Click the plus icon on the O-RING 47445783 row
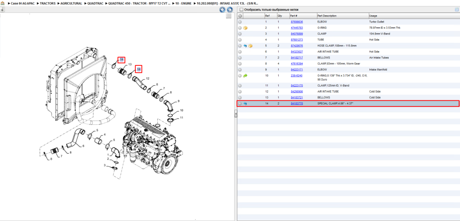This screenshot has height=221, width=460. (x=240, y=28)
